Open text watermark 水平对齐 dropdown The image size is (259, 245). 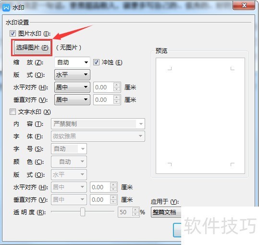pyautogui.click(x=69, y=187)
